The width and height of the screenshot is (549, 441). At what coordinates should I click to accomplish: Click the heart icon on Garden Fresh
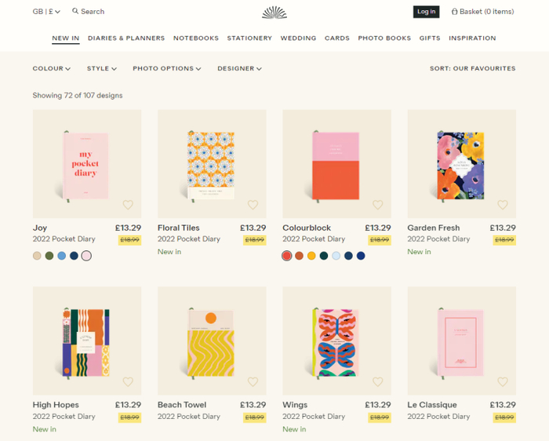click(503, 205)
